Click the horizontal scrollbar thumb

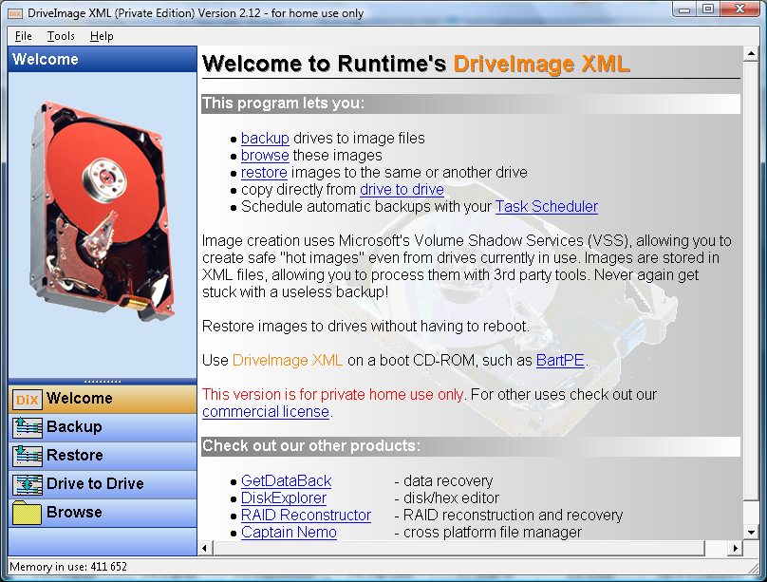[x=458, y=548]
